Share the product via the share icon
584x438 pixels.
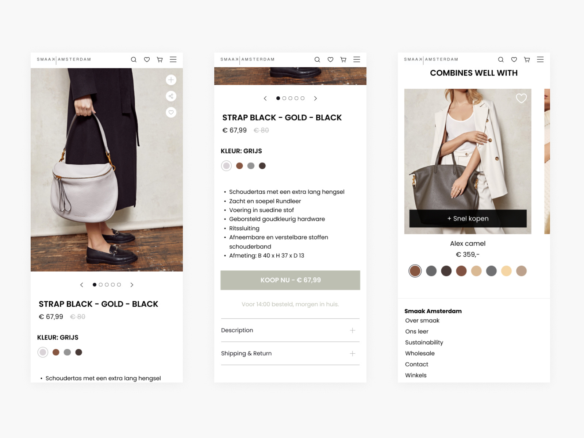[x=171, y=96]
